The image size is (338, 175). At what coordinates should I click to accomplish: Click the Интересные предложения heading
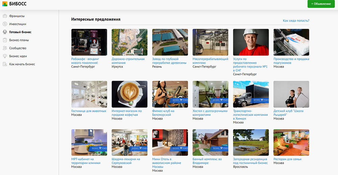point(96,19)
